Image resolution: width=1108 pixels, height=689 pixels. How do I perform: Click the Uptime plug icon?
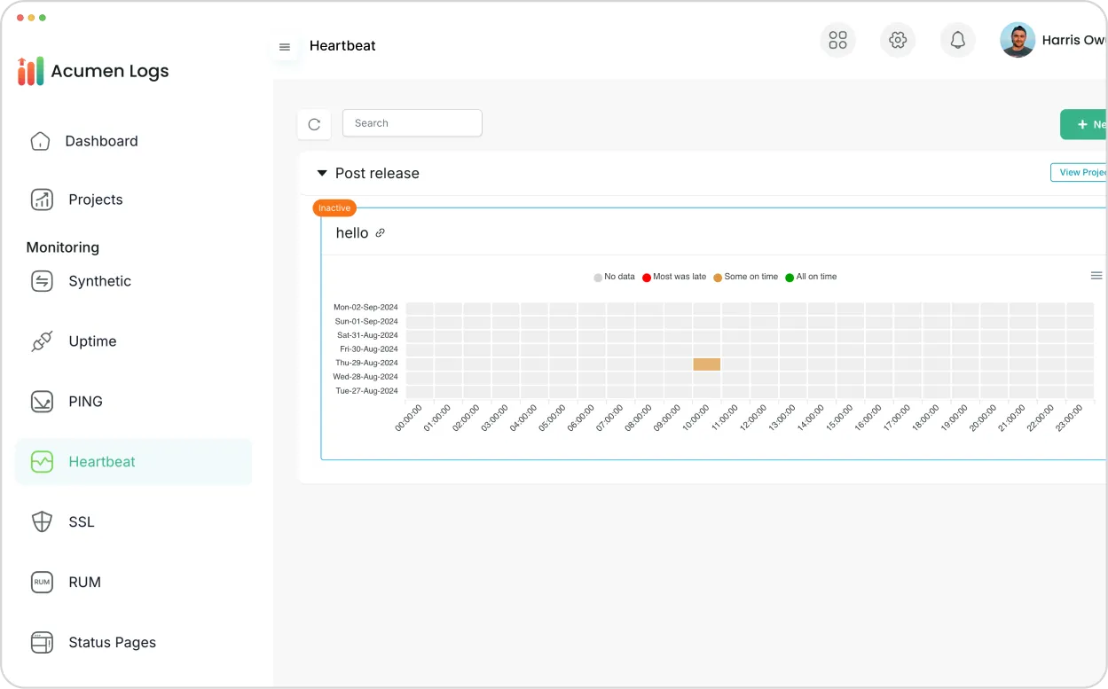[42, 341]
